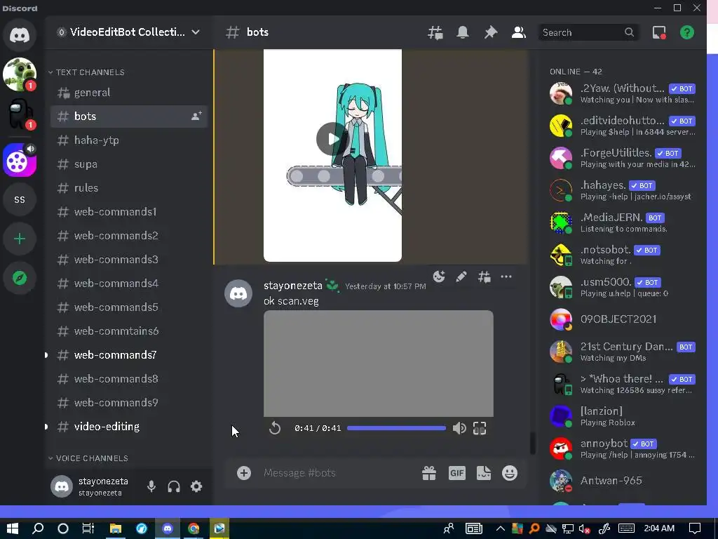Open the web-commands1 channel

(129, 212)
